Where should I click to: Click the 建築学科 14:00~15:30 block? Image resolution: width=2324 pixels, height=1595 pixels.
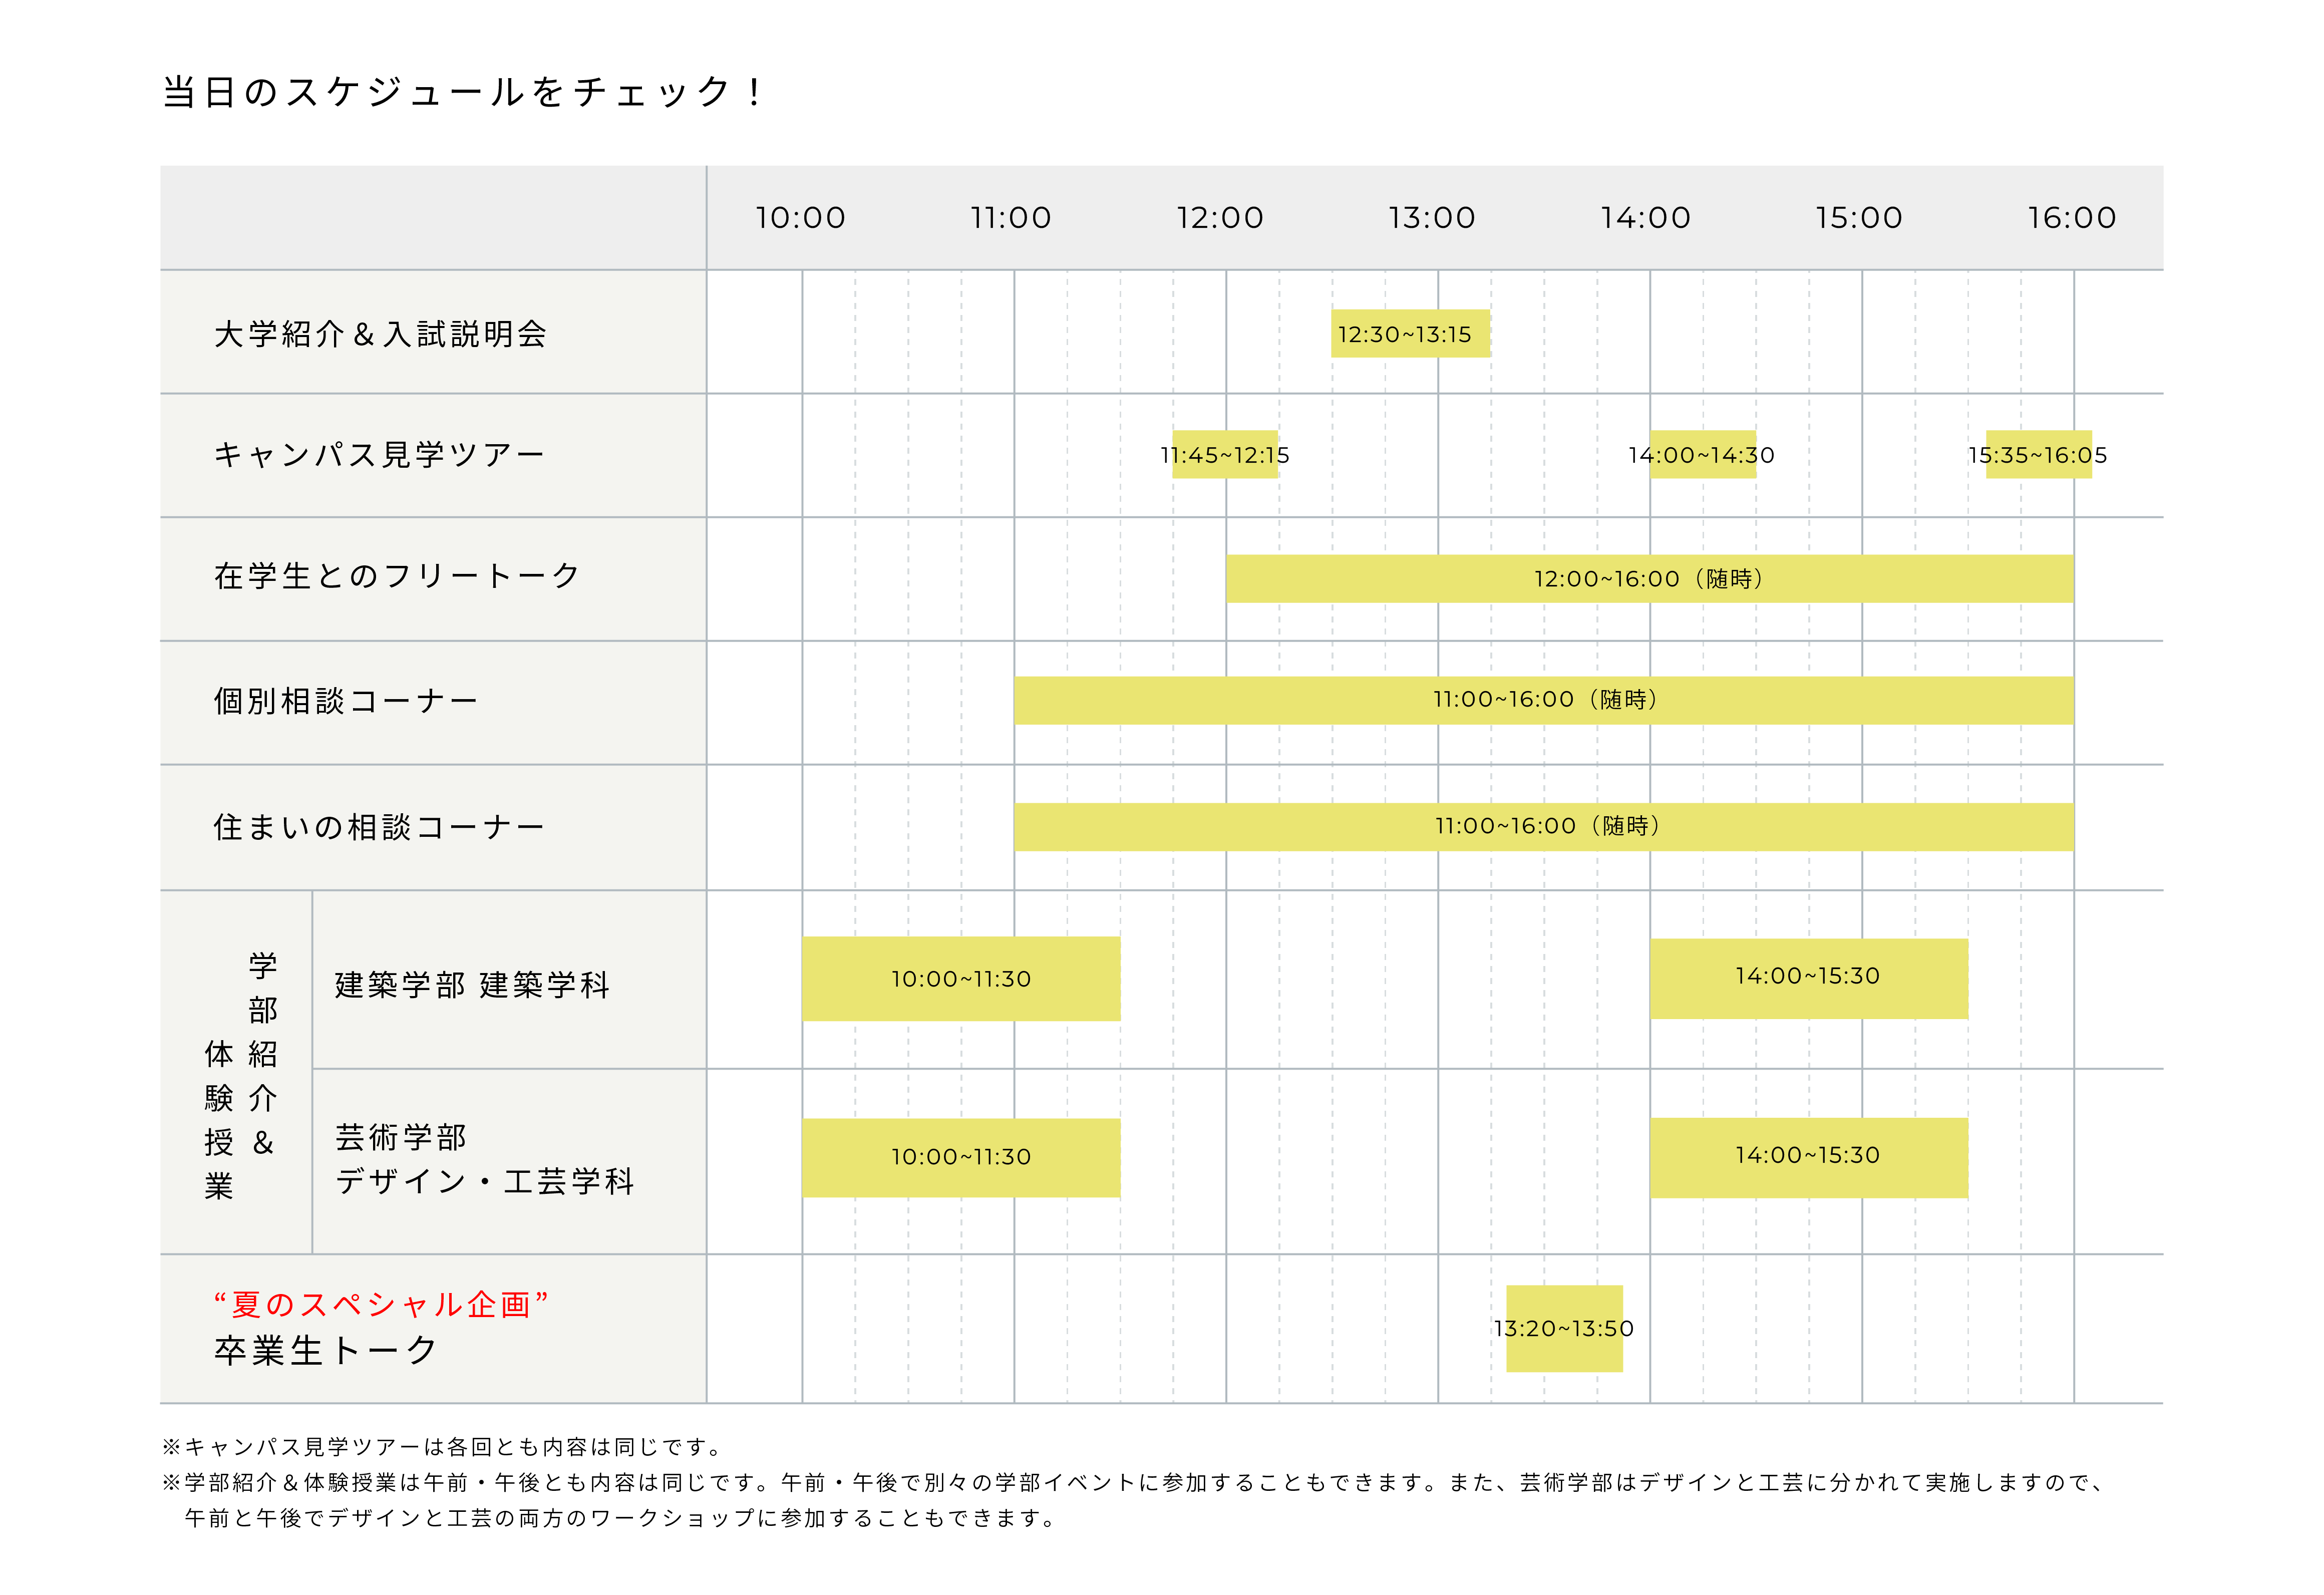click(1809, 979)
